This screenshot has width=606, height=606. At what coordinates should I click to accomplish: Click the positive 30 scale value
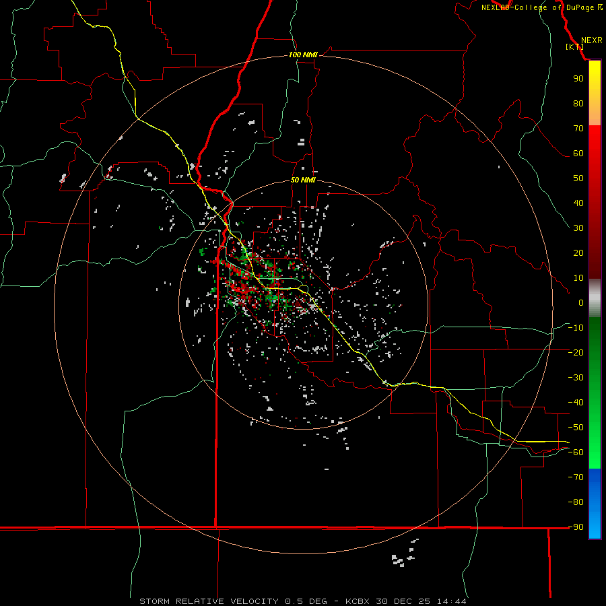(x=578, y=228)
